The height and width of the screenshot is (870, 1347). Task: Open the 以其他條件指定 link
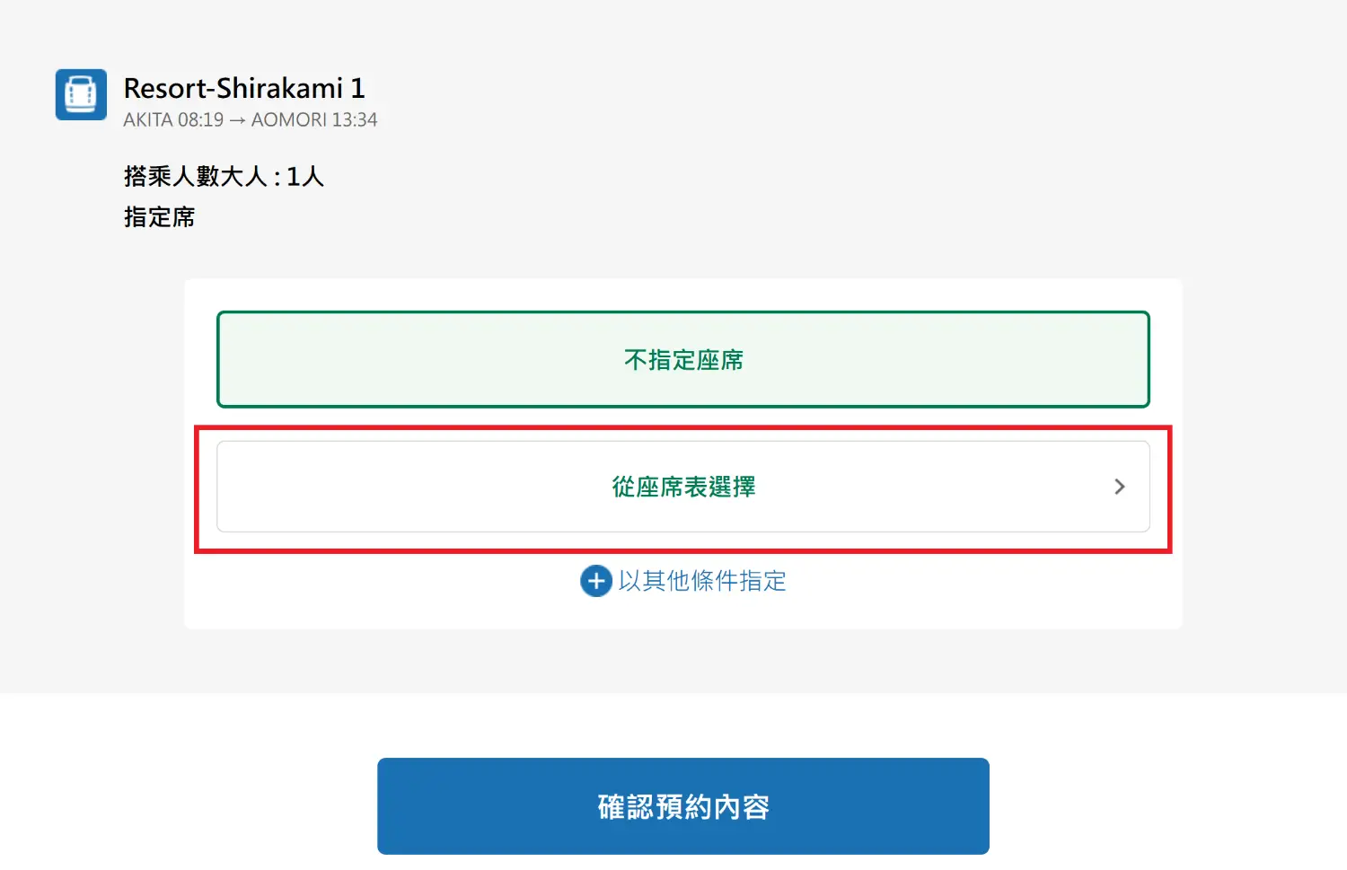(701, 581)
